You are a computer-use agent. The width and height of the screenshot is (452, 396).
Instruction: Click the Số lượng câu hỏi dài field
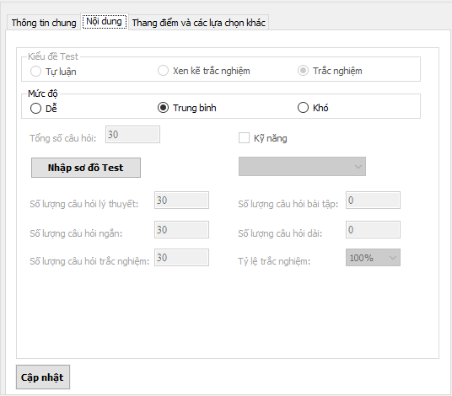pyautogui.click(x=373, y=229)
